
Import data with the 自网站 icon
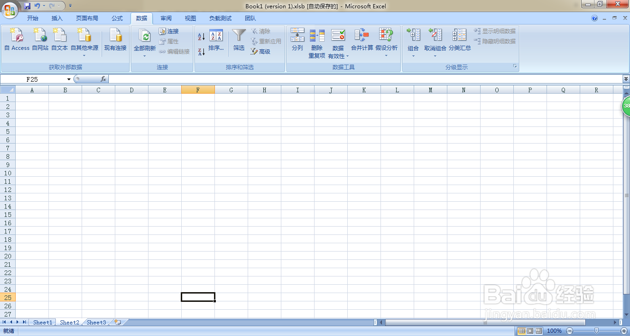coord(40,35)
